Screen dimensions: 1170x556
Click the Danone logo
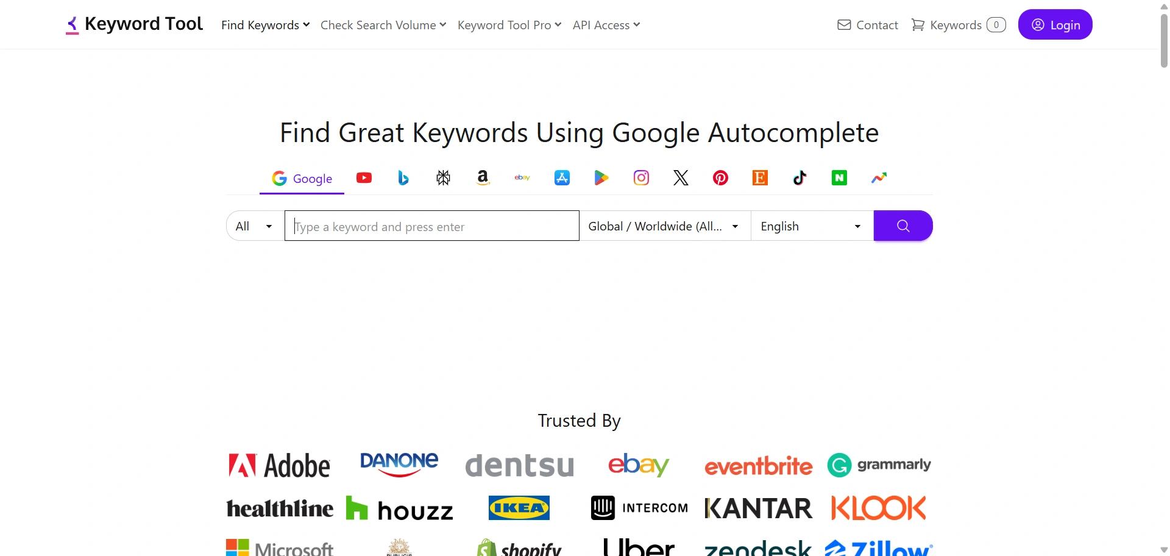(x=399, y=464)
